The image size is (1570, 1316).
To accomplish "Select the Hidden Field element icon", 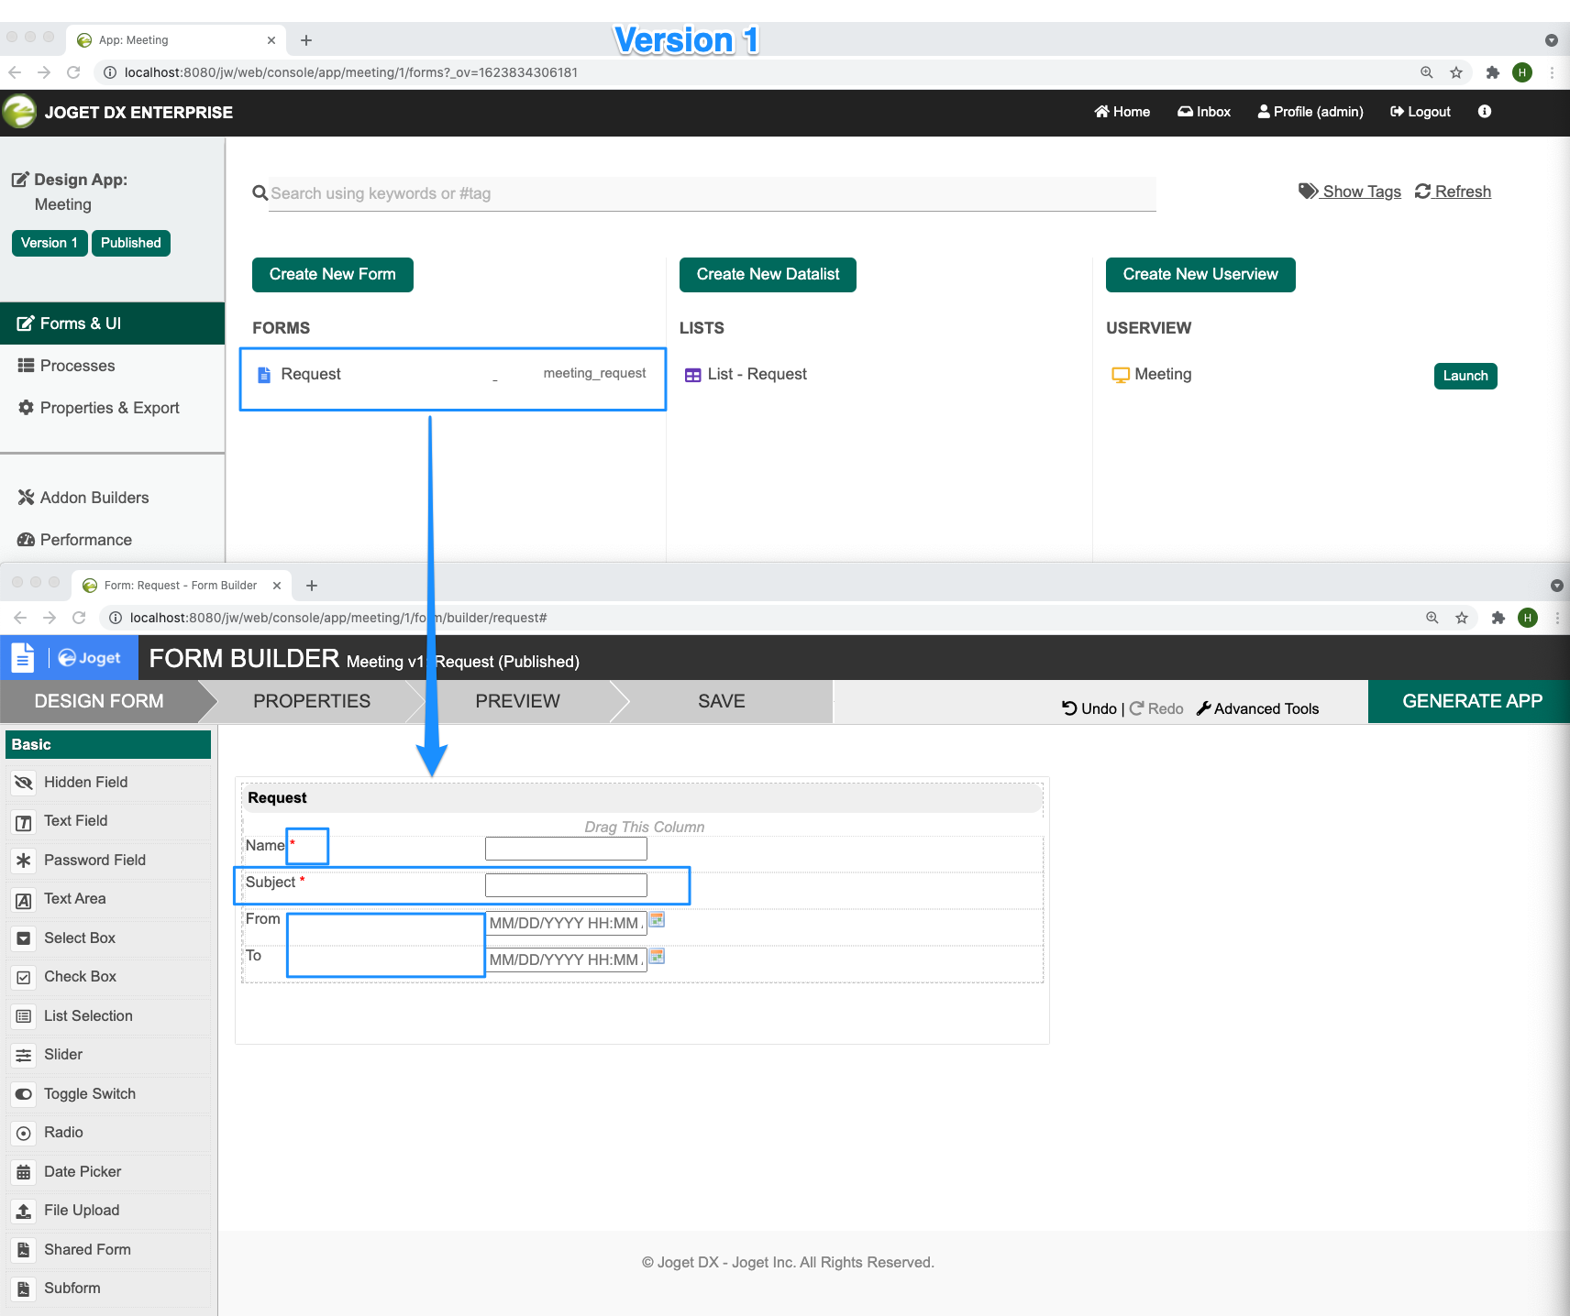I will tap(24, 783).
